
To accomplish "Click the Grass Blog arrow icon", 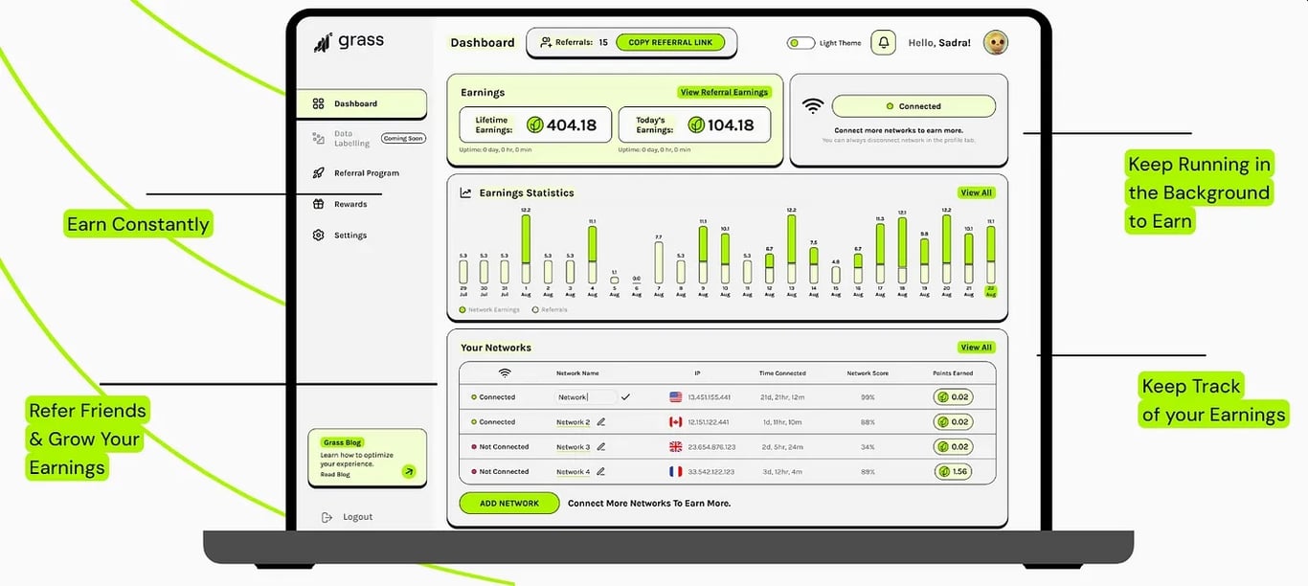I will pyautogui.click(x=409, y=471).
